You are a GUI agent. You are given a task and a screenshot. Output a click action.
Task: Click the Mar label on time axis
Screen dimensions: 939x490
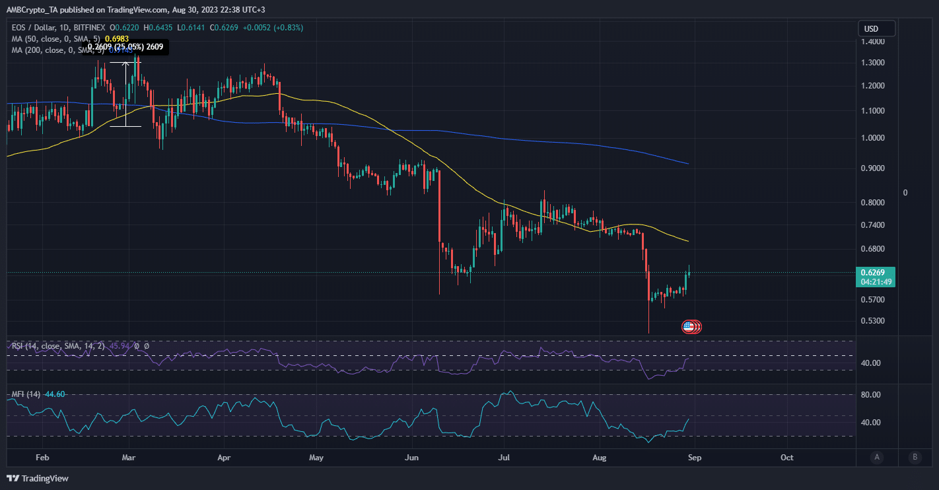(x=129, y=457)
